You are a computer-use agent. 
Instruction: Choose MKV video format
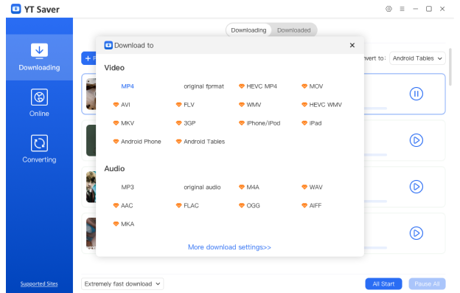click(124, 123)
